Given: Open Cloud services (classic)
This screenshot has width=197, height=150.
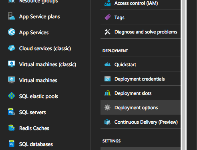Looking at the screenshot, I should click(x=45, y=49).
